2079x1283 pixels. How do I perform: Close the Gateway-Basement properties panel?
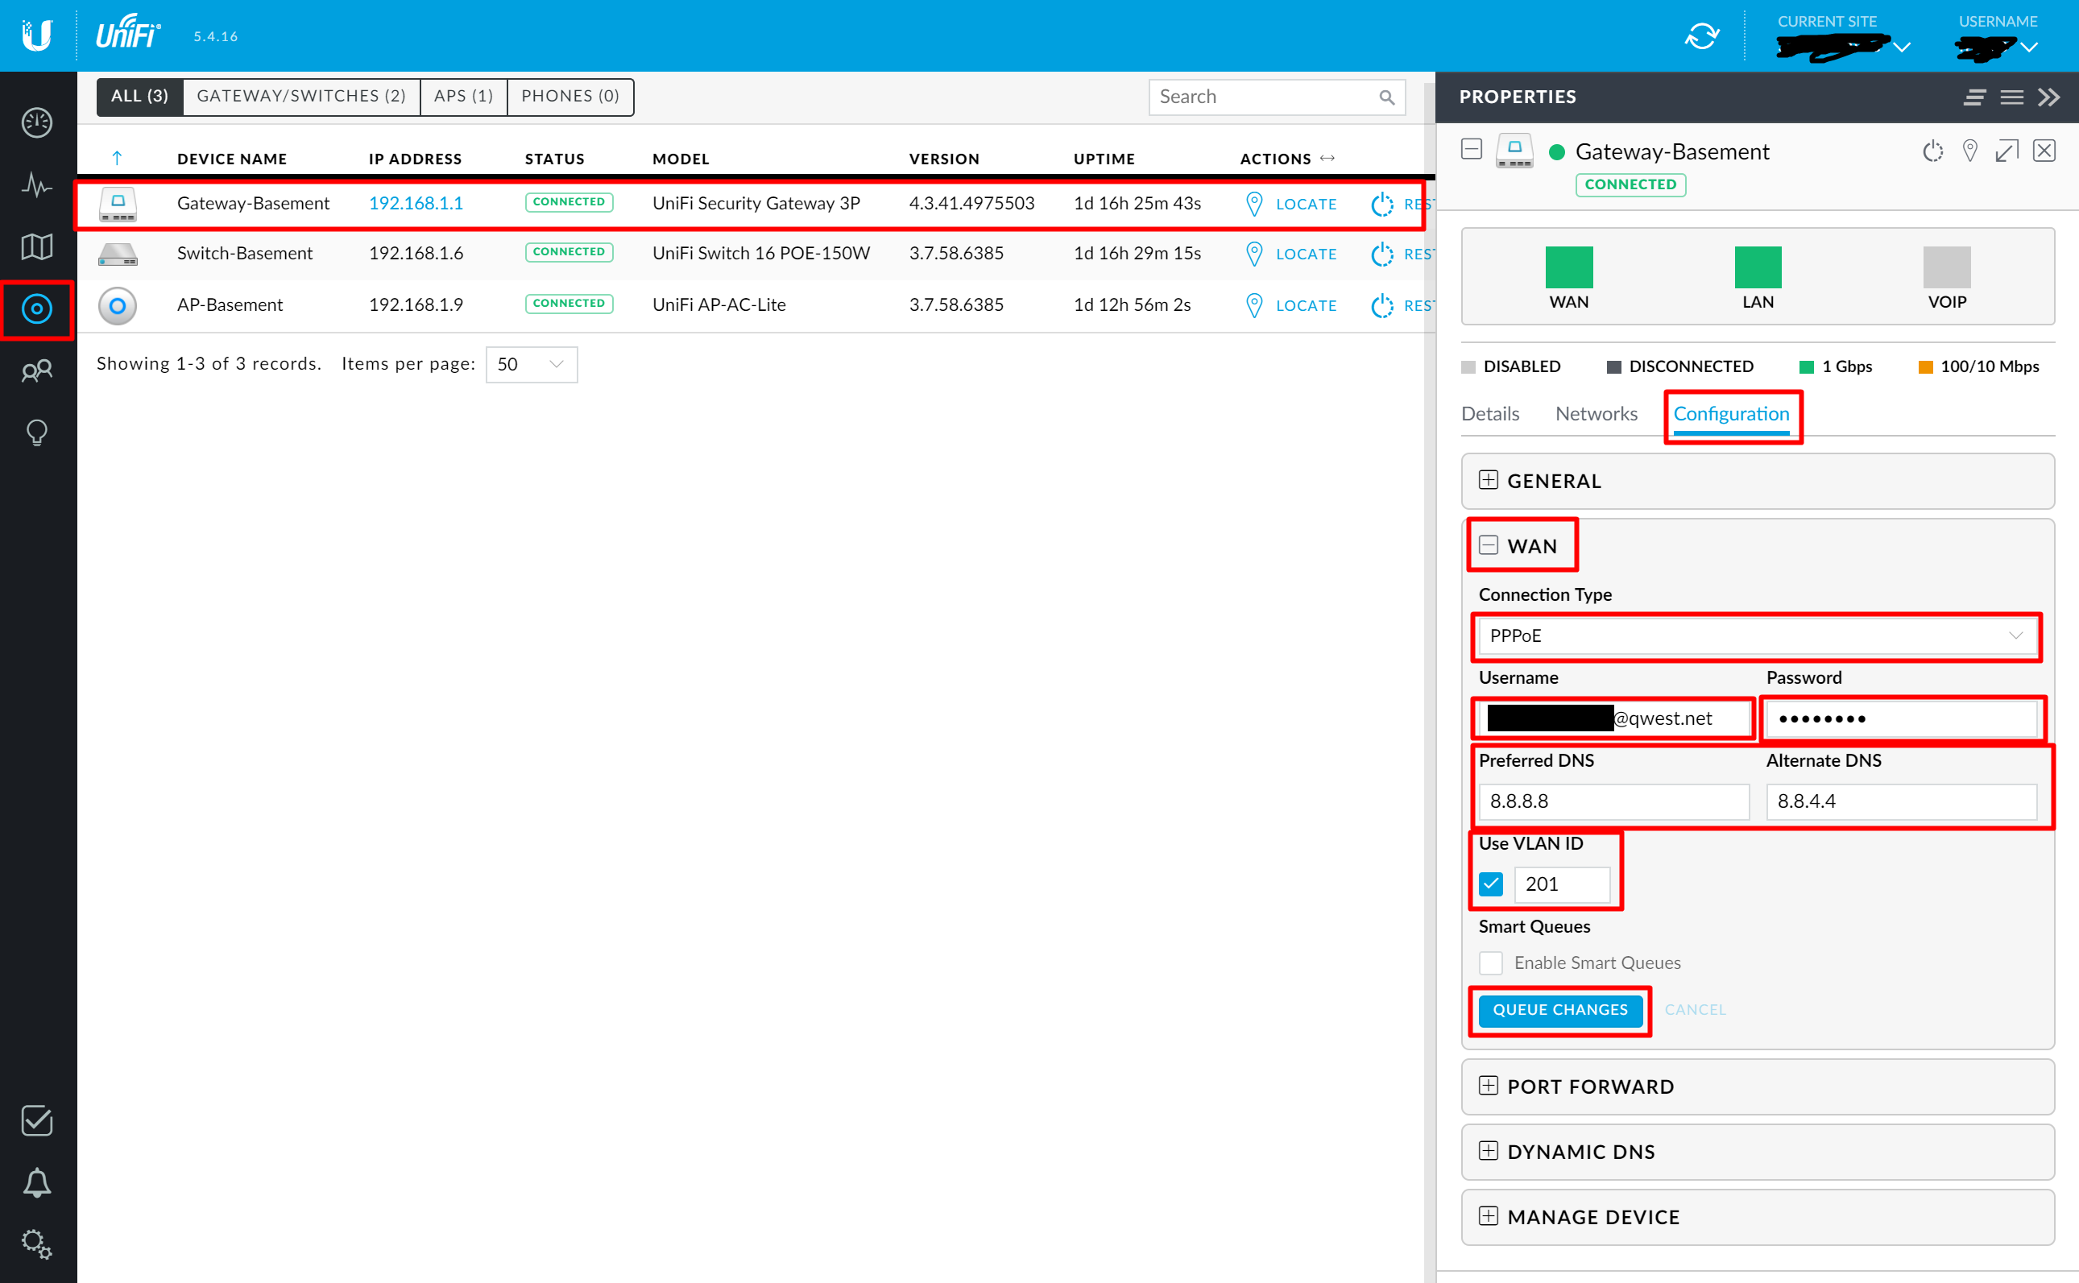[2044, 151]
